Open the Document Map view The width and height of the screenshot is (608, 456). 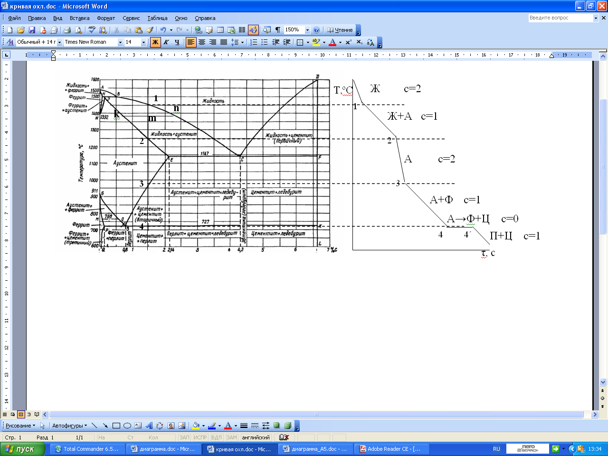(x=267, y=30)
